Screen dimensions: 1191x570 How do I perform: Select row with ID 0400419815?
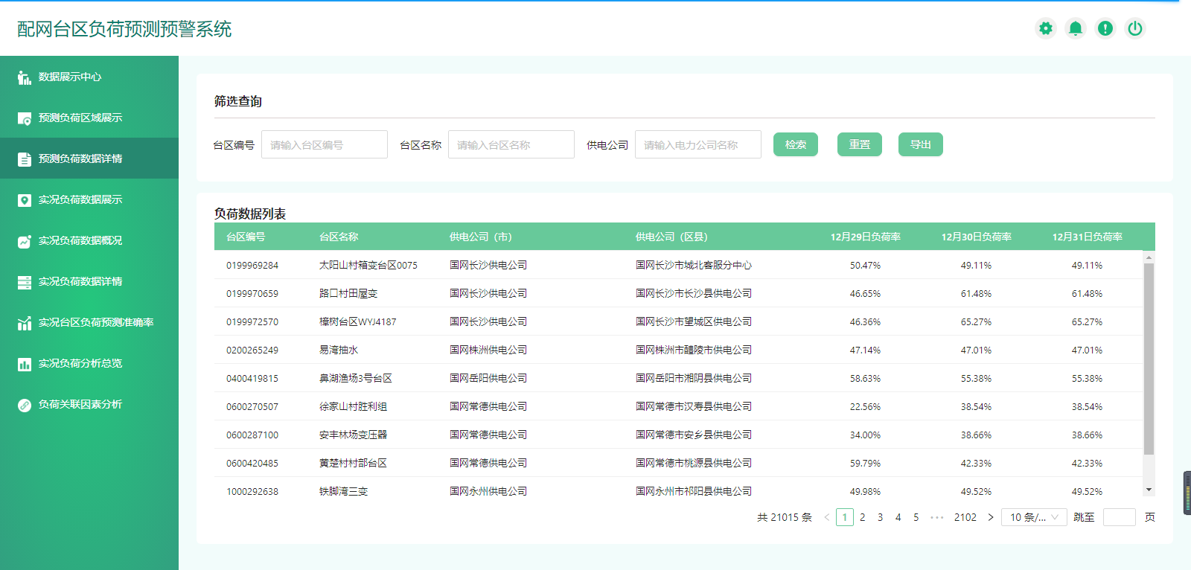click(x=678, y=378)
